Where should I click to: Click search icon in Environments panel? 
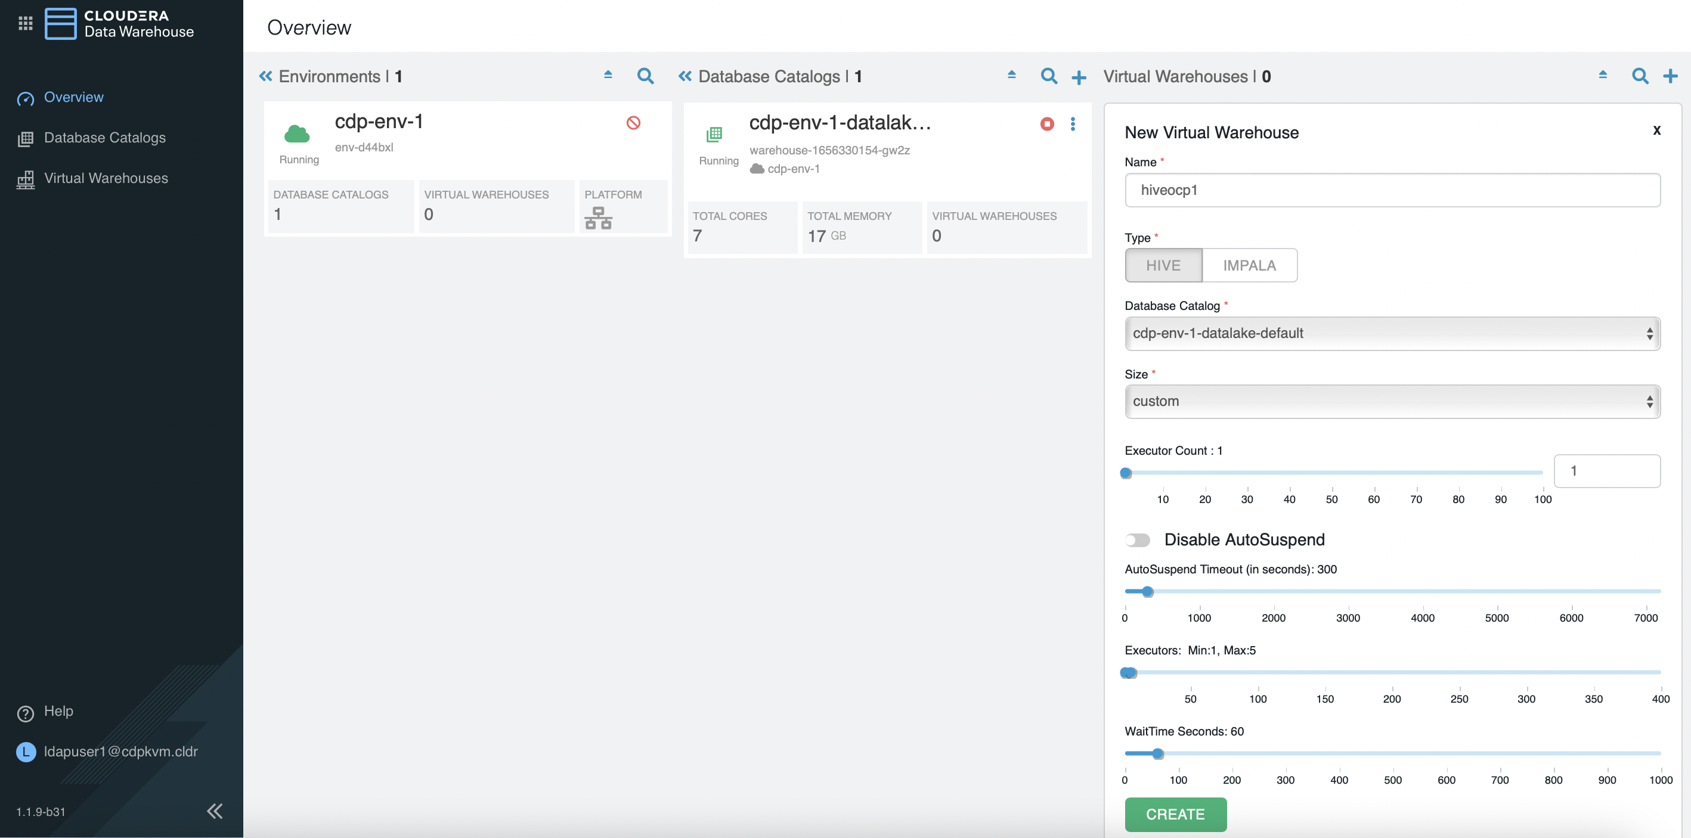coord(645,76)
